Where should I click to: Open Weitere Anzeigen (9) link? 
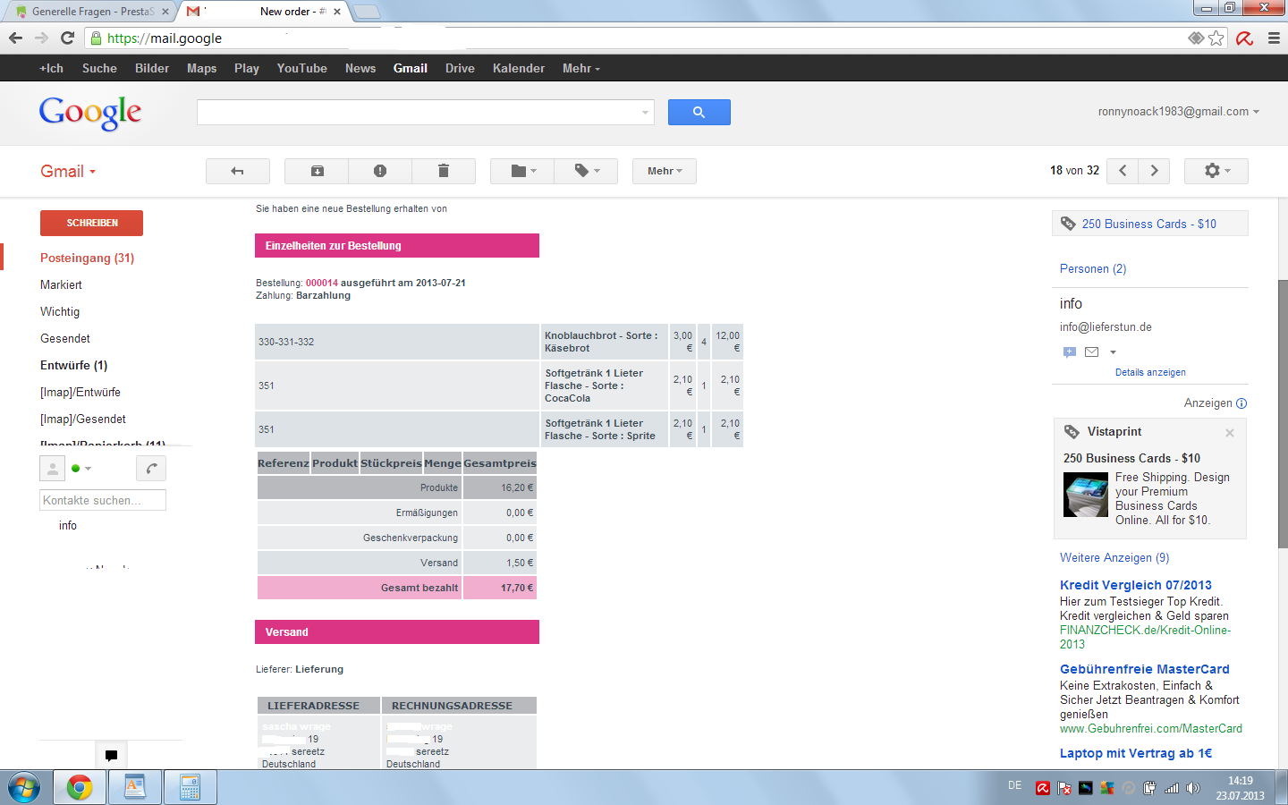pos(1114,557)
